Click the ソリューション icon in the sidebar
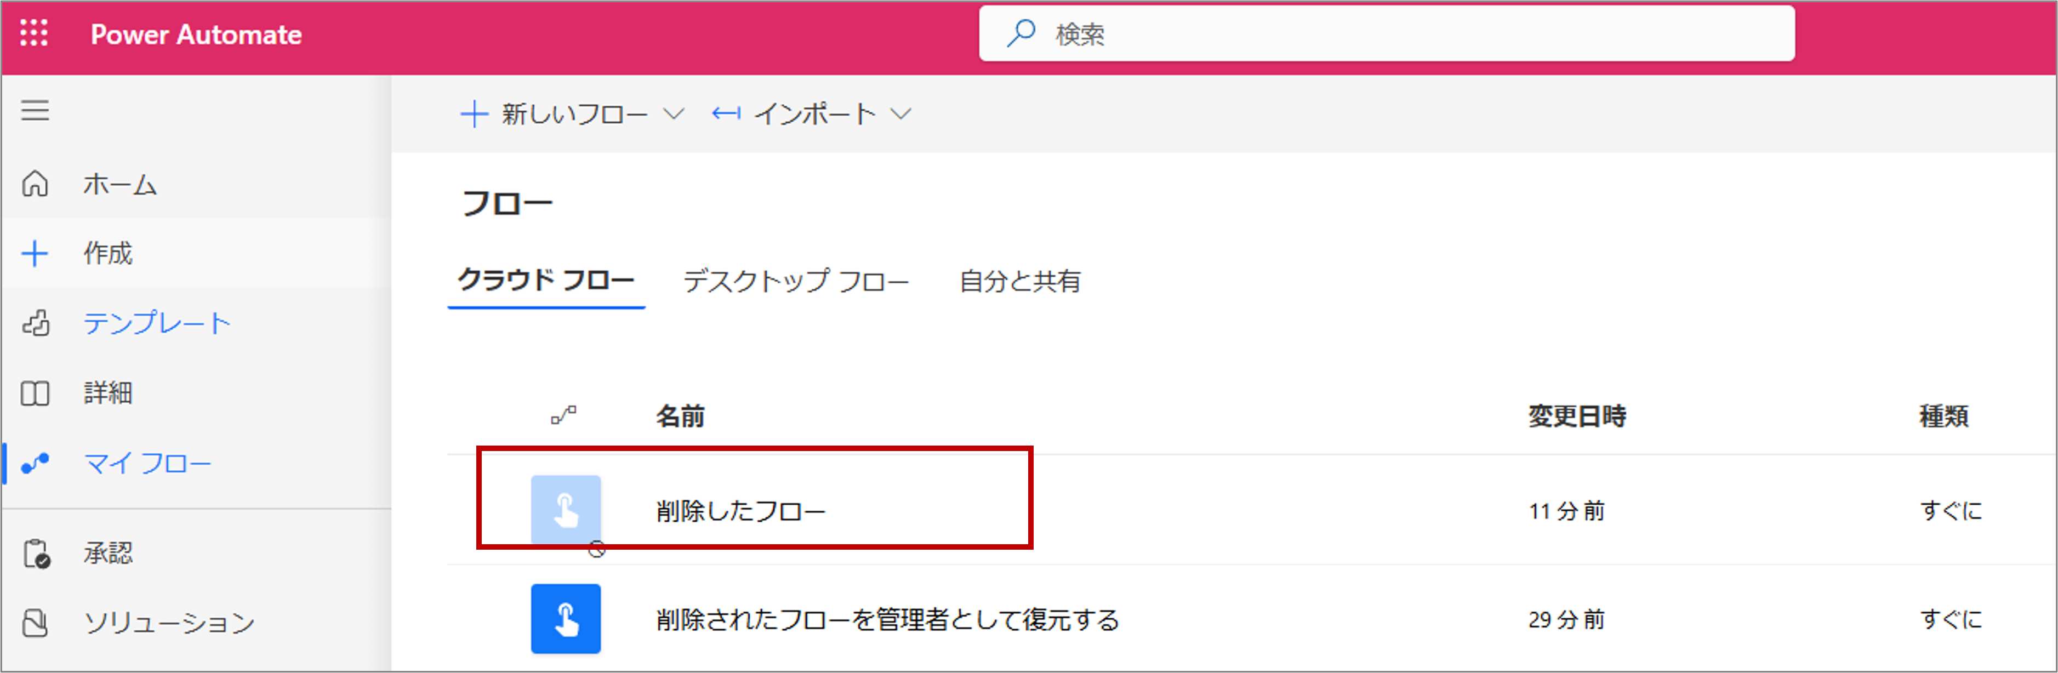 click(35, 622)
